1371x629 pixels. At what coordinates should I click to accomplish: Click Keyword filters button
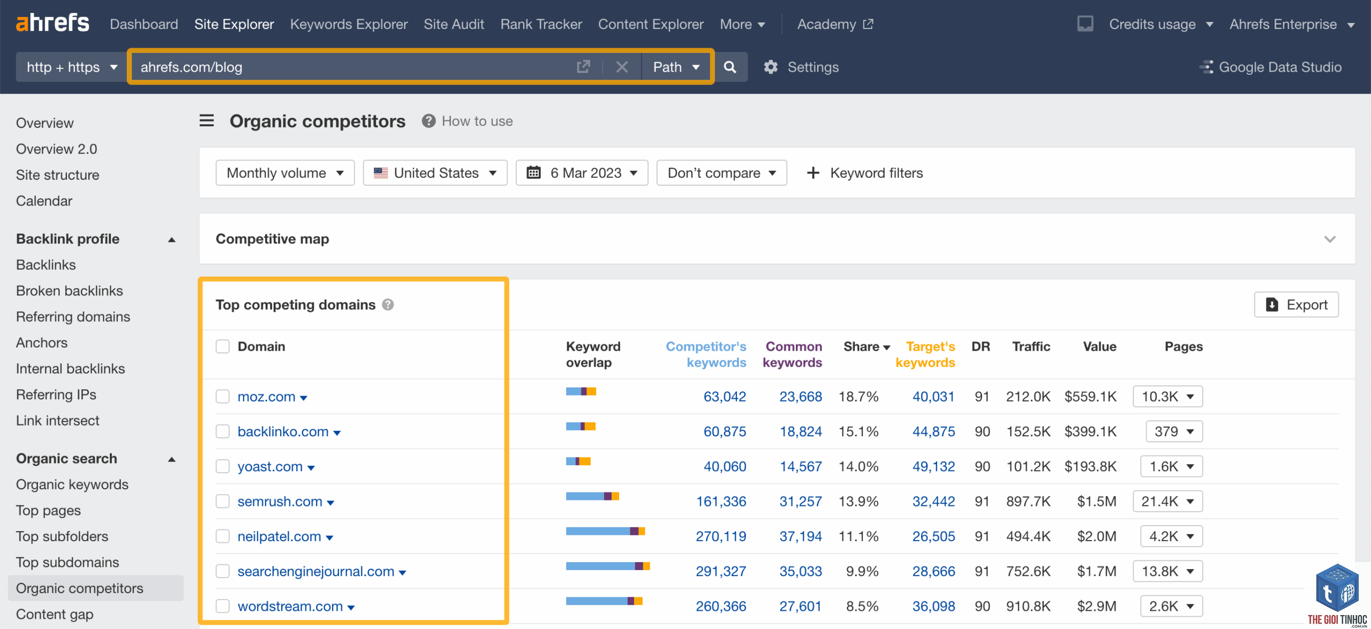click(x=865, y=173)
